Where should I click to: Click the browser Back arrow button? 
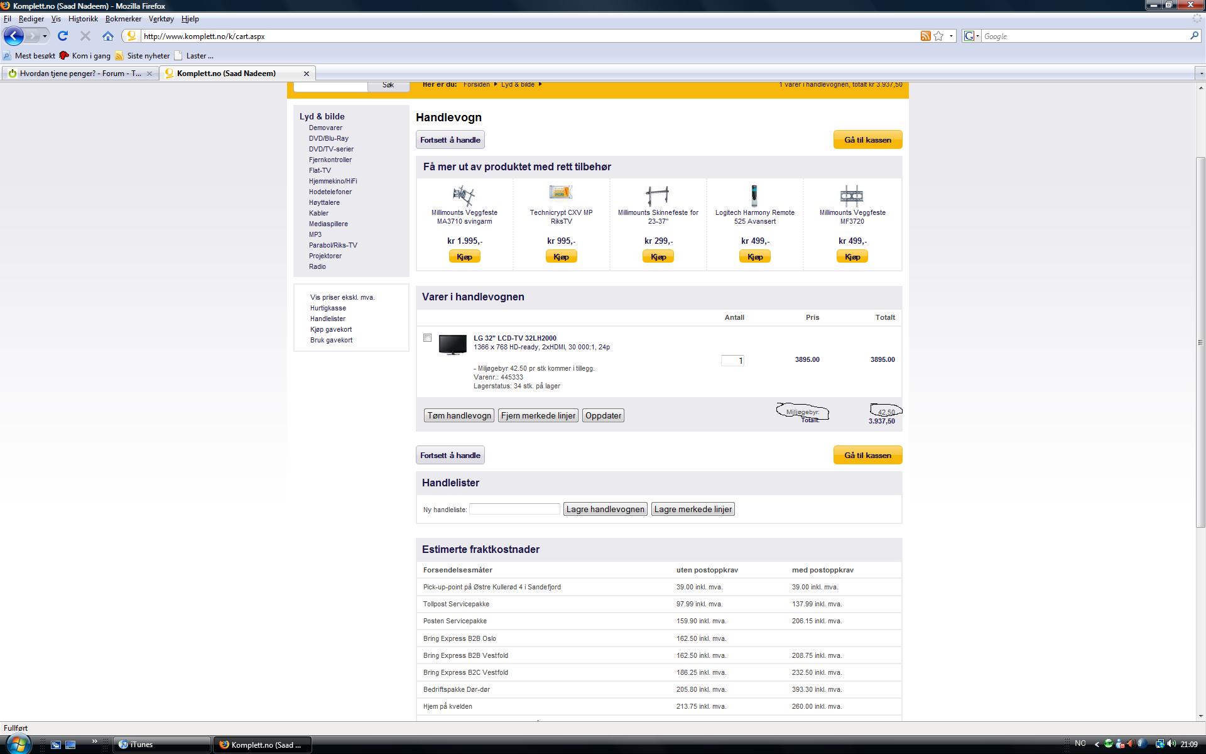tap(14, 36)
